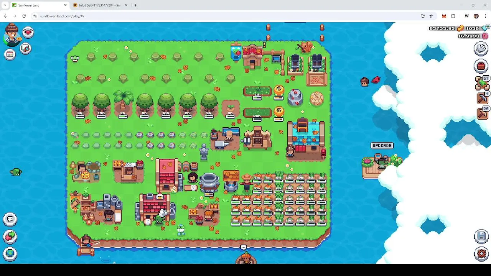
Task: Open the MetaMask fox extension
Action: click(x=444, y=16)
